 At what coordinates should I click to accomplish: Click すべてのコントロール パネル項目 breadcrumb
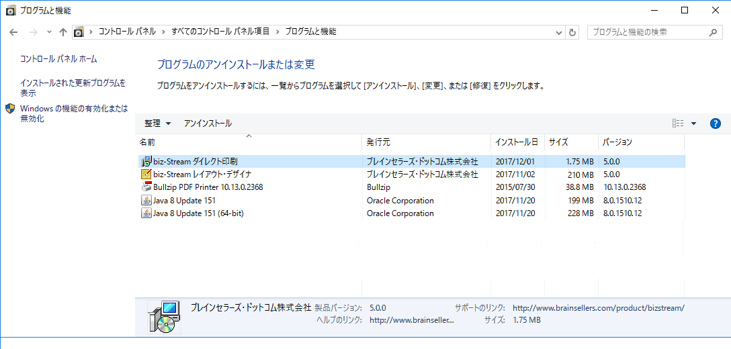coord(220,32)
